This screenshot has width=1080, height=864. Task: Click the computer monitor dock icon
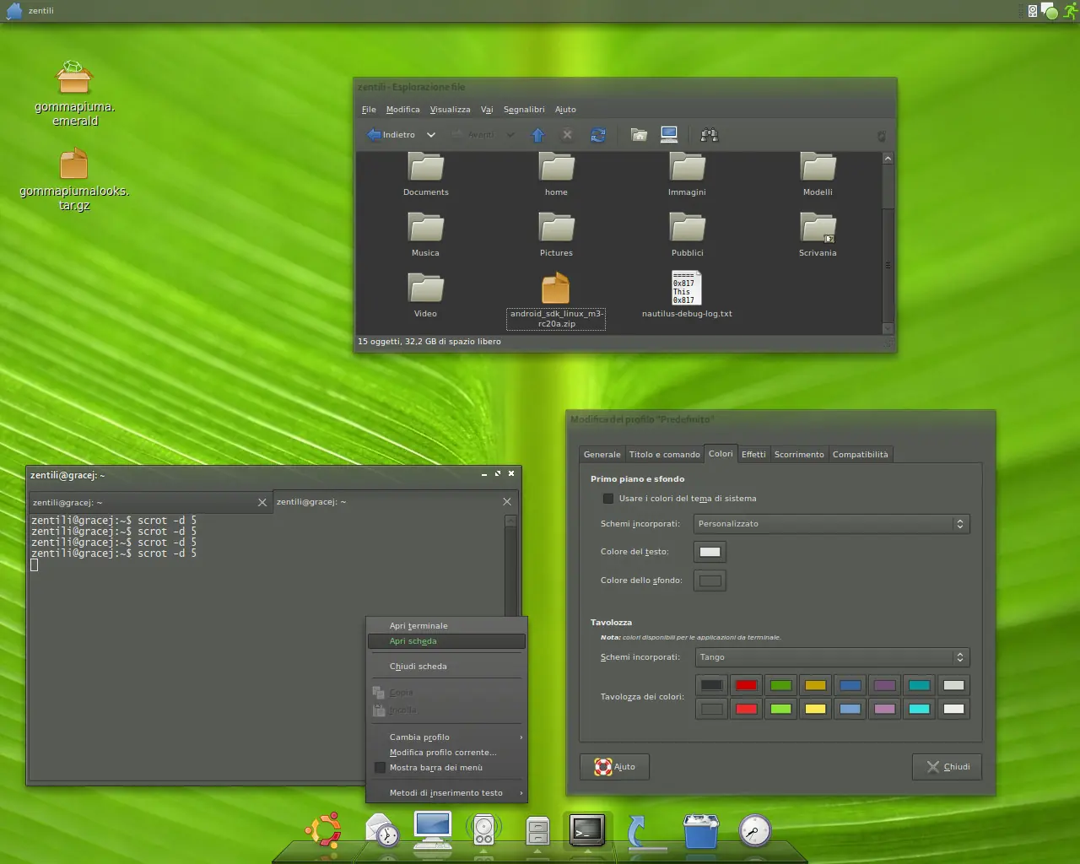[x=433, y=830]
